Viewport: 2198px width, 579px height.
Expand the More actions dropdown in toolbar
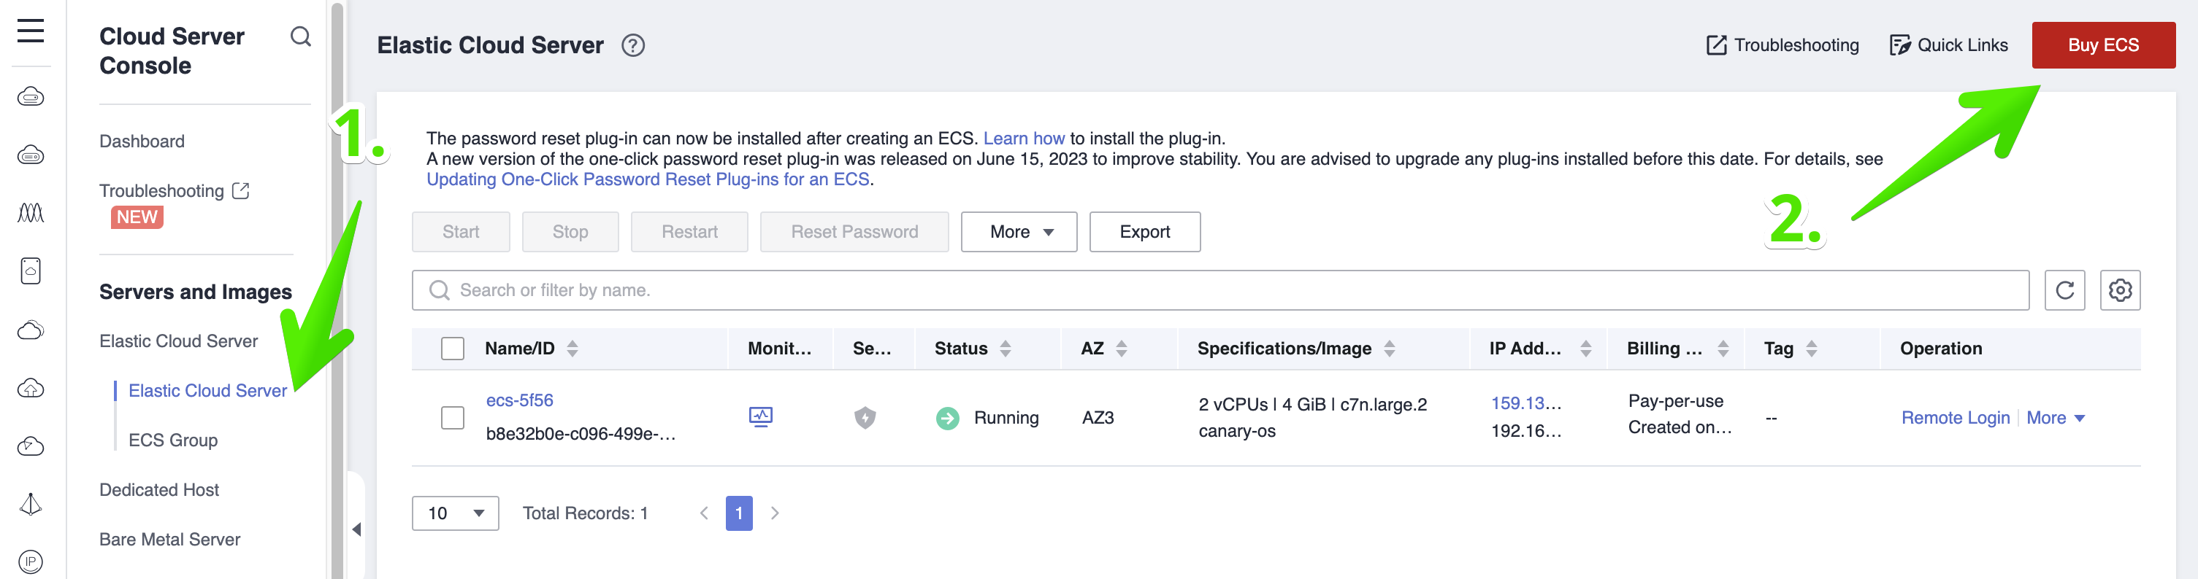click(x=1019, y=232)
